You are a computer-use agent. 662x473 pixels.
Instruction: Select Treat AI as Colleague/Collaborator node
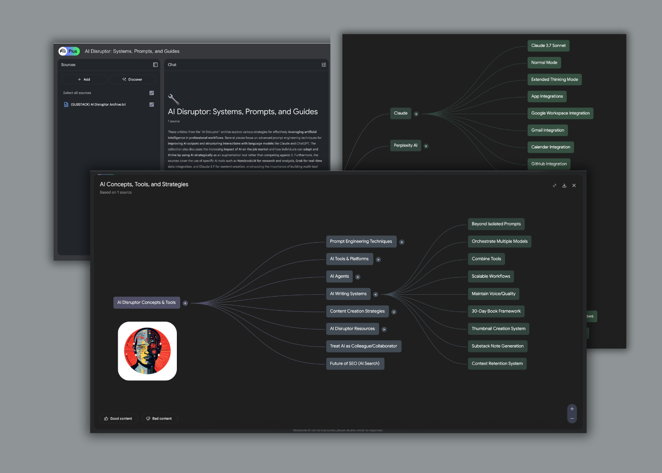click(x=364, y=347)
